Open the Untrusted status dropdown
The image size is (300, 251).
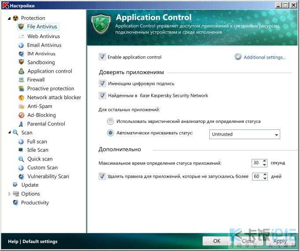245,134
